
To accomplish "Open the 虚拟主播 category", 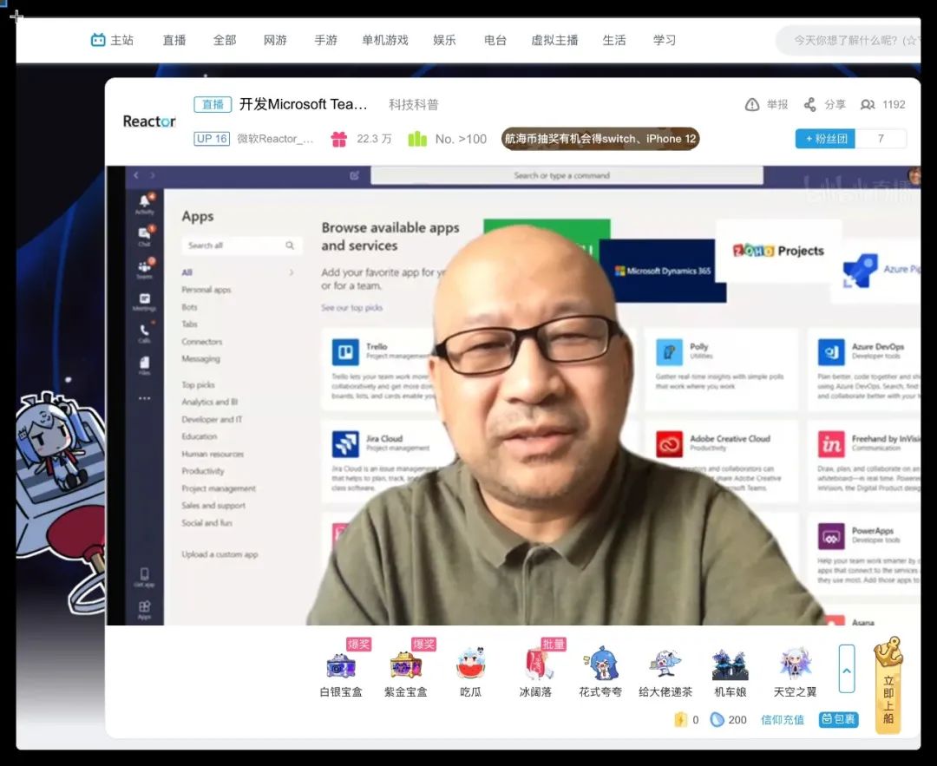I will coord(554,40).
